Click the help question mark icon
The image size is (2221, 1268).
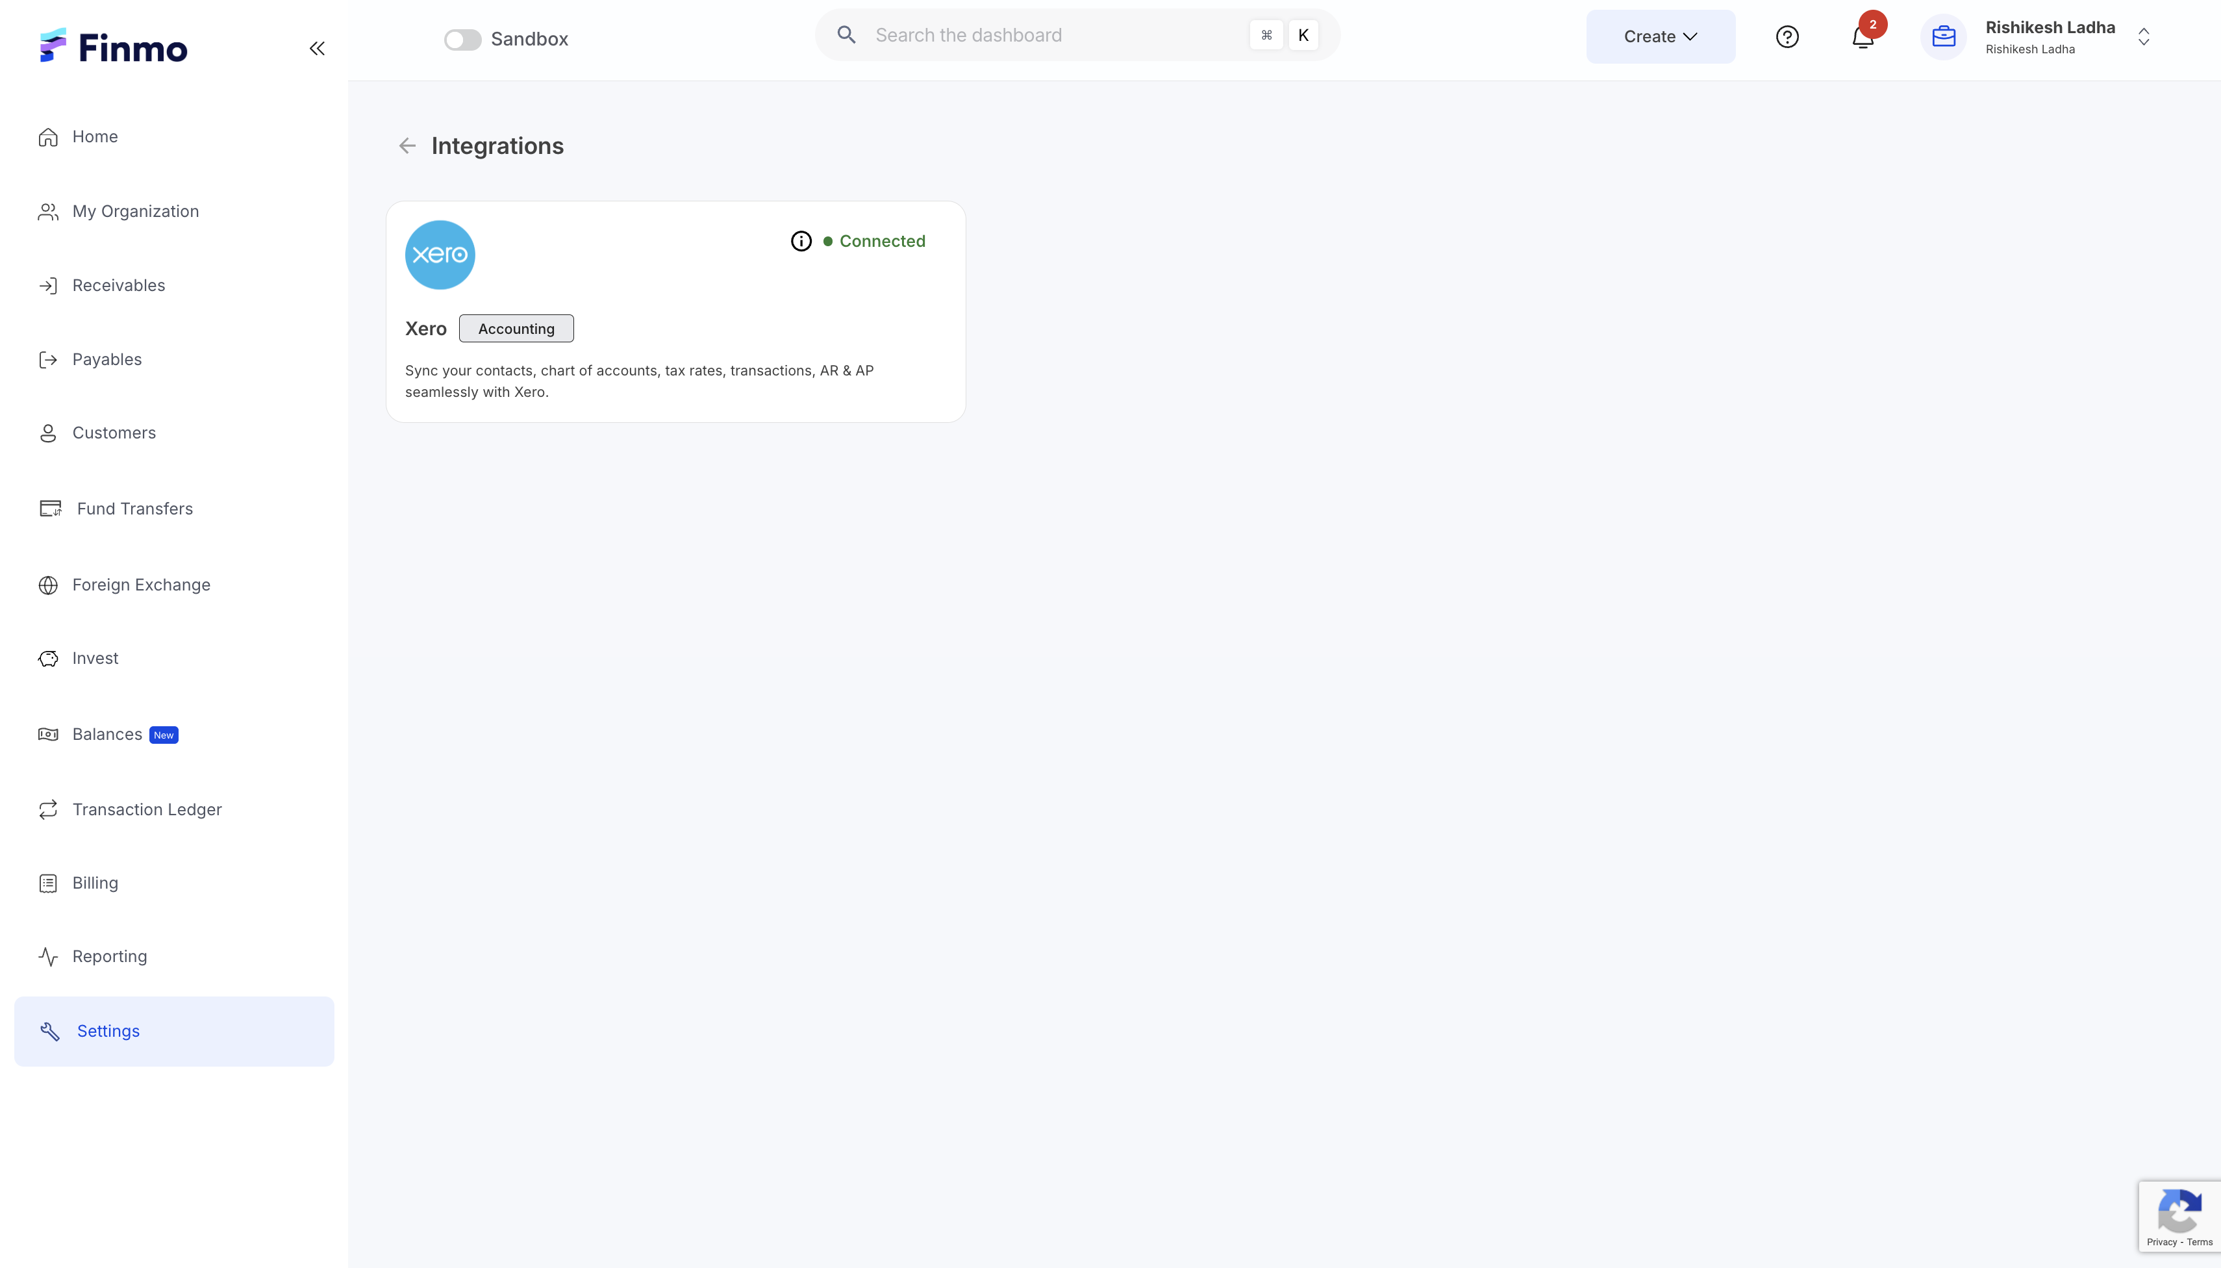click(x=1787, y=36)
